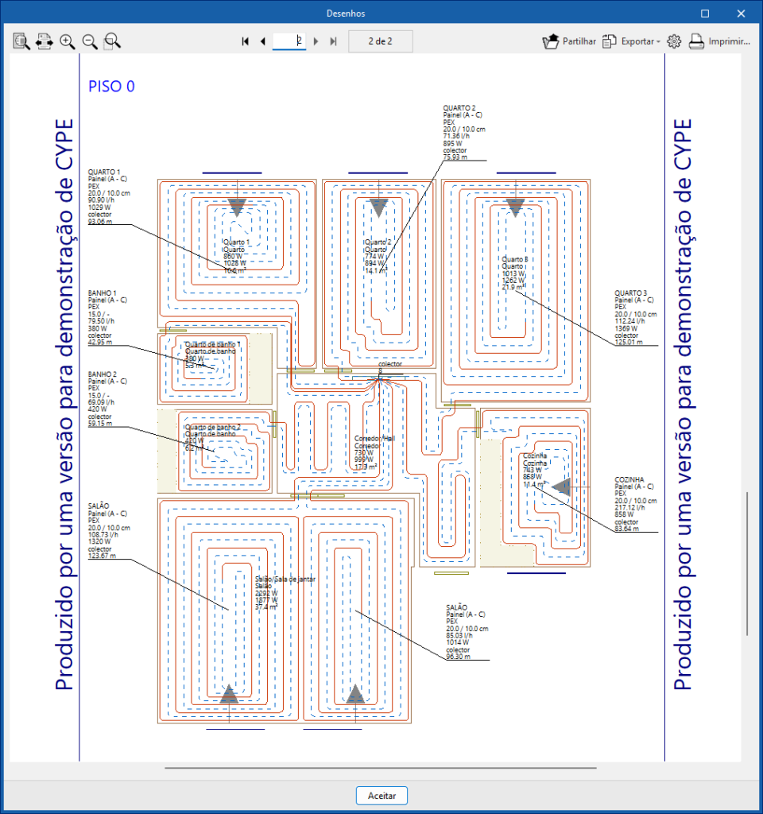
Task: Go to the next page
Action: [x=316, y=41]
